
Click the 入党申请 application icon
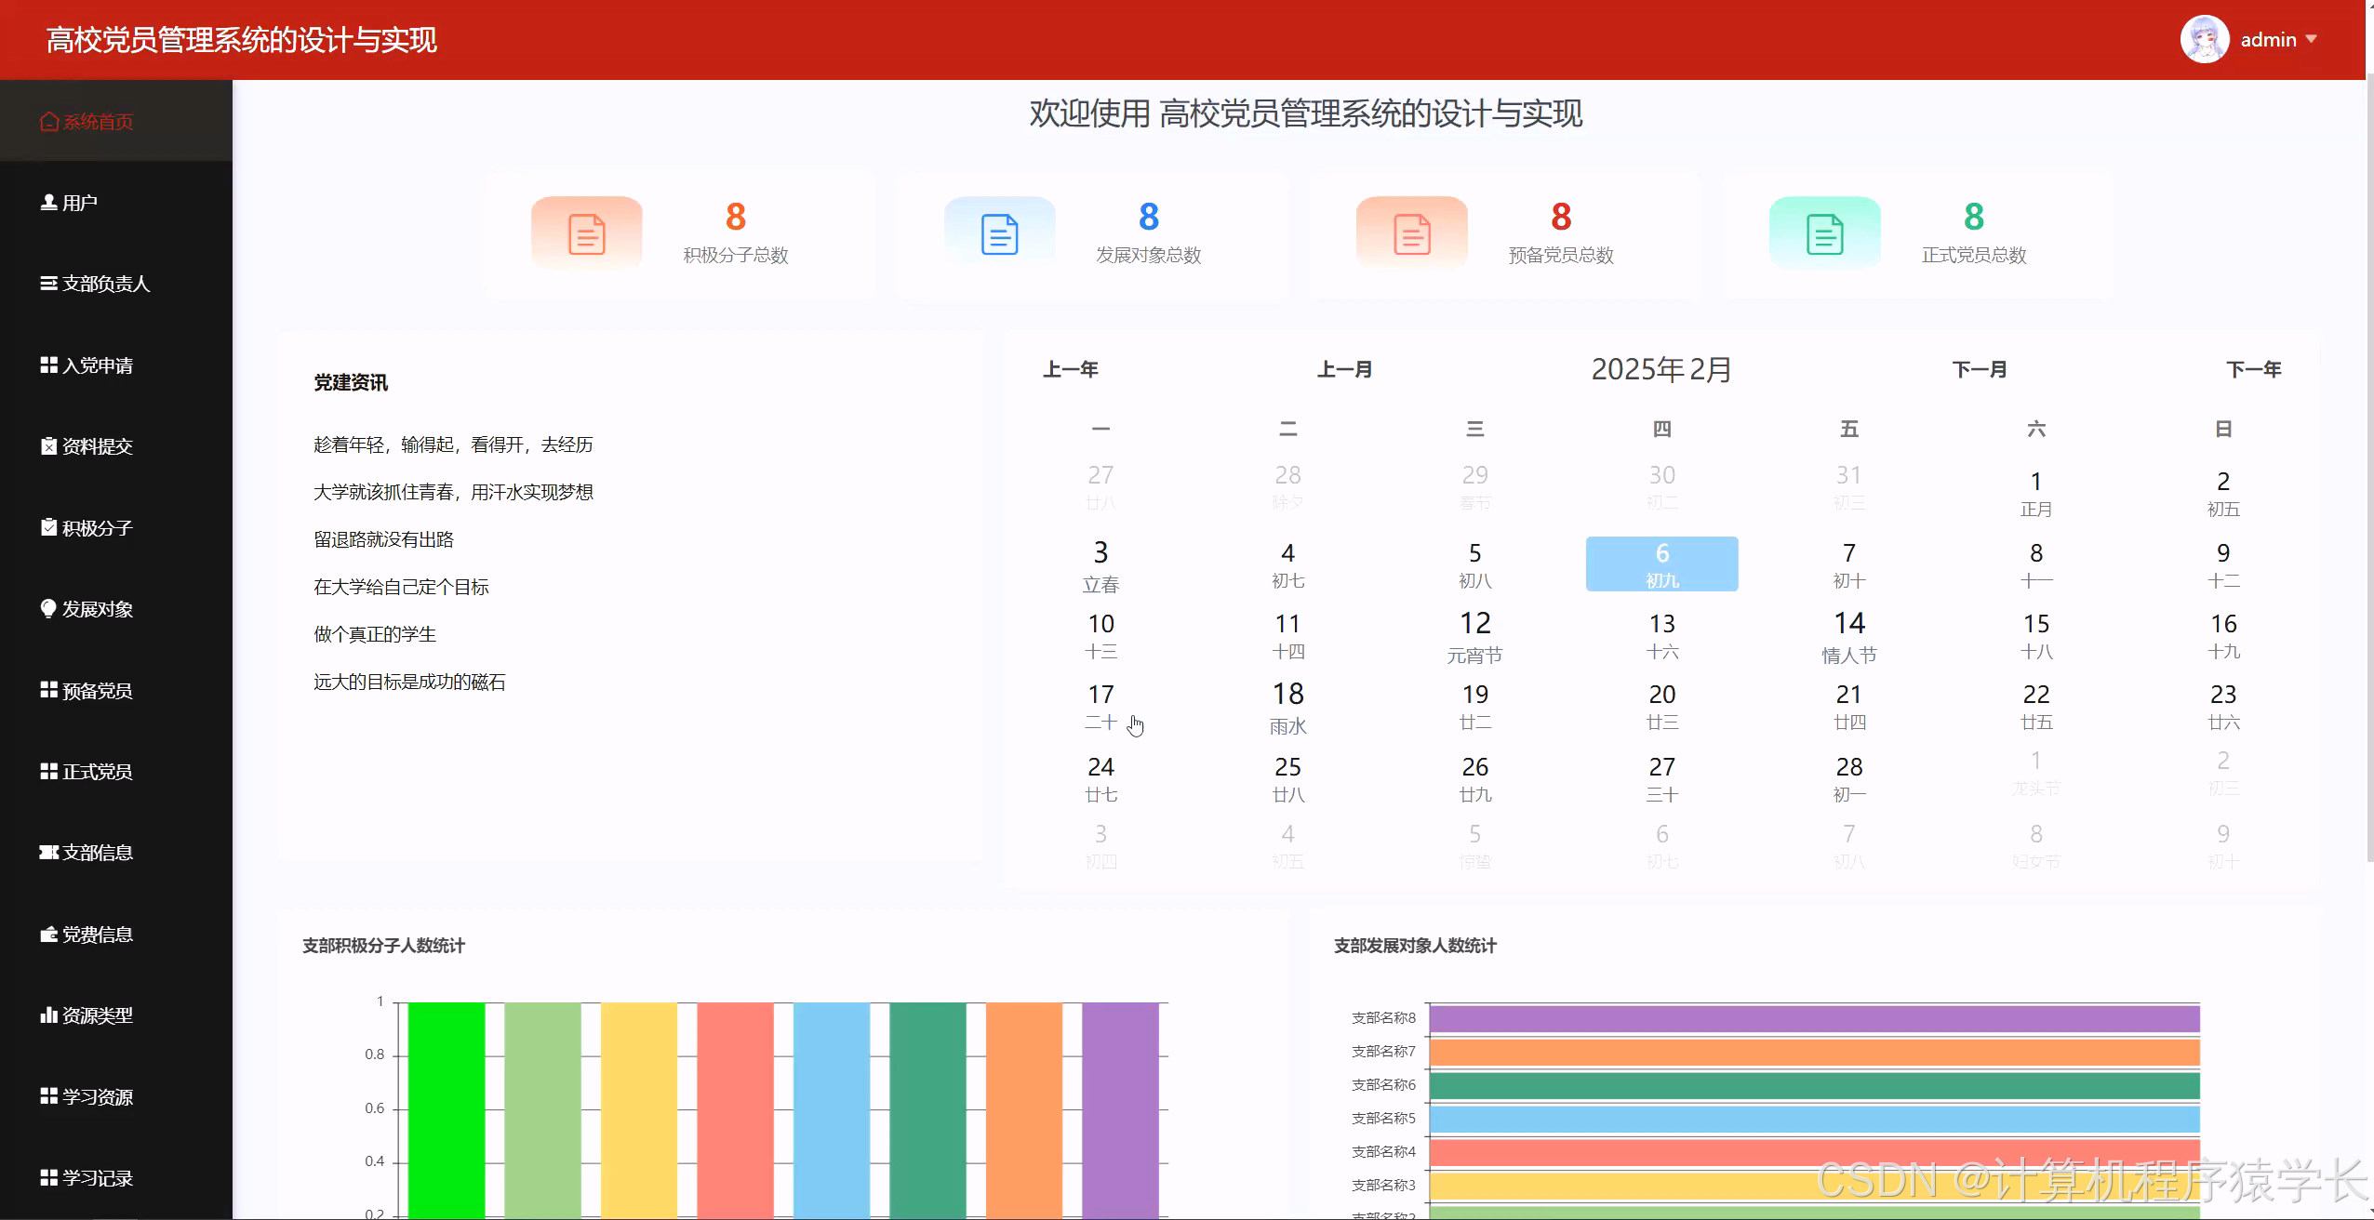point(49,365)
